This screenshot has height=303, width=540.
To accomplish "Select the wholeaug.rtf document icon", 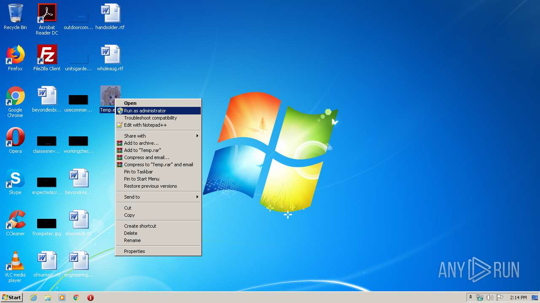I will pos(110,55).
